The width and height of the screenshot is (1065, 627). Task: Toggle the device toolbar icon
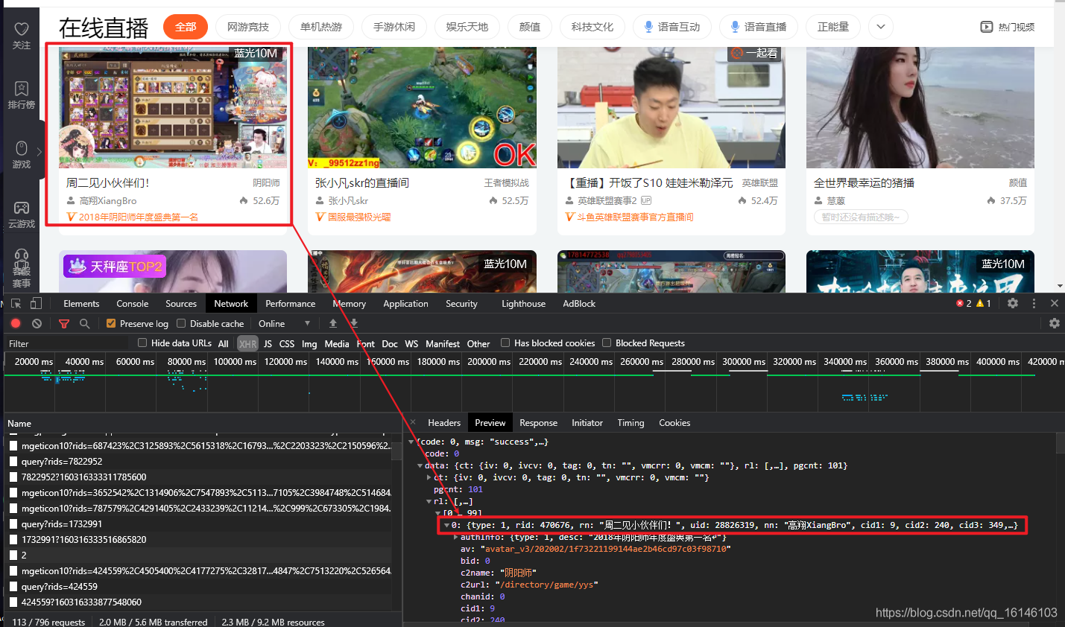(36, 304)
